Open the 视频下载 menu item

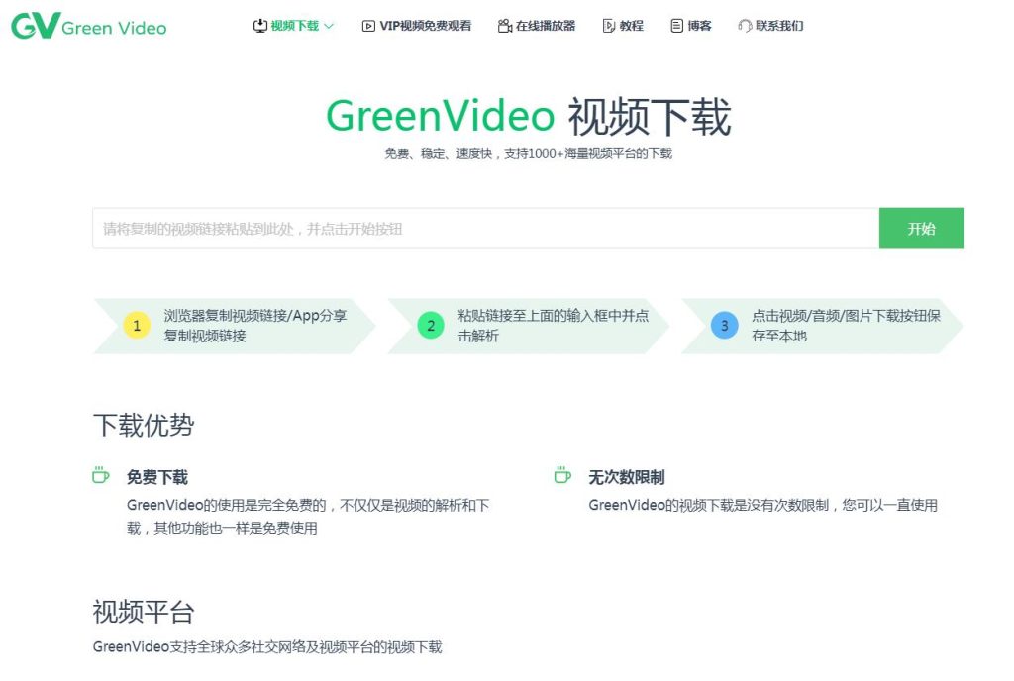[294, 26]
